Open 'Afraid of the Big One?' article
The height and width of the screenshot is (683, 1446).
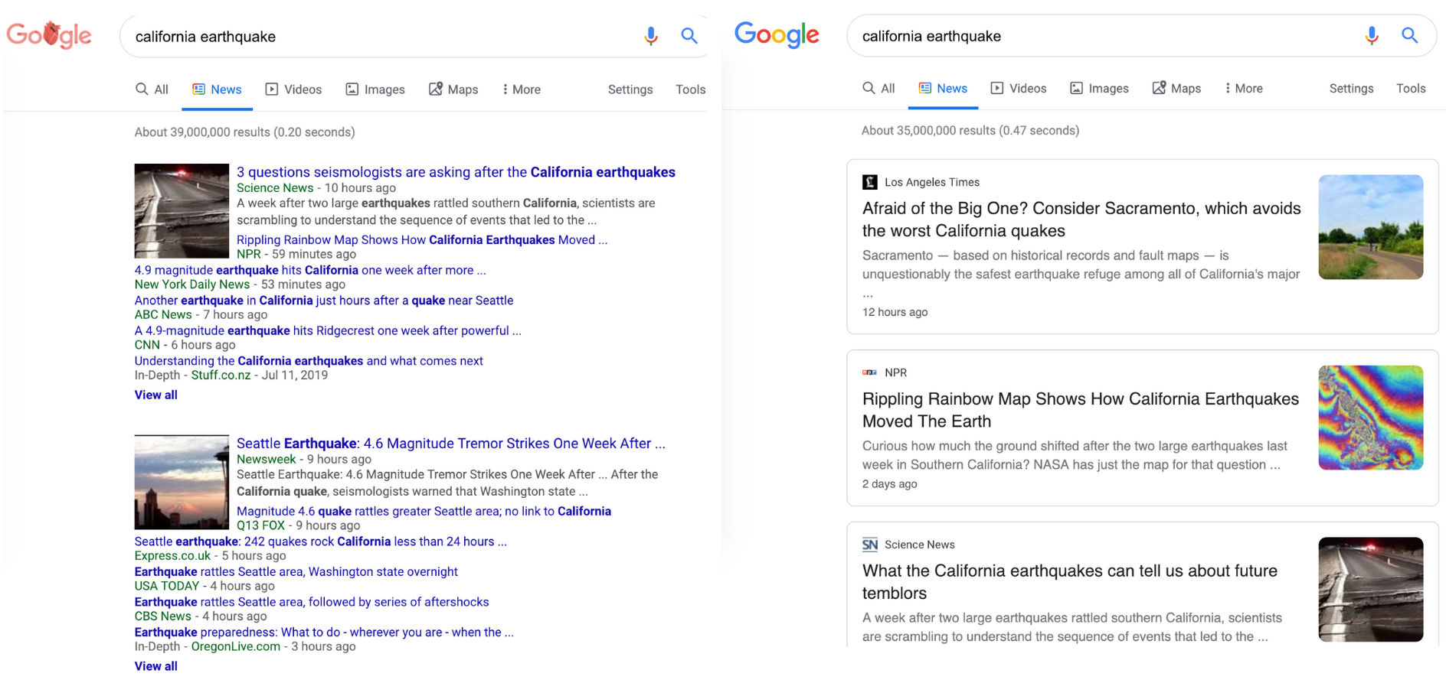click(1081, 220)
